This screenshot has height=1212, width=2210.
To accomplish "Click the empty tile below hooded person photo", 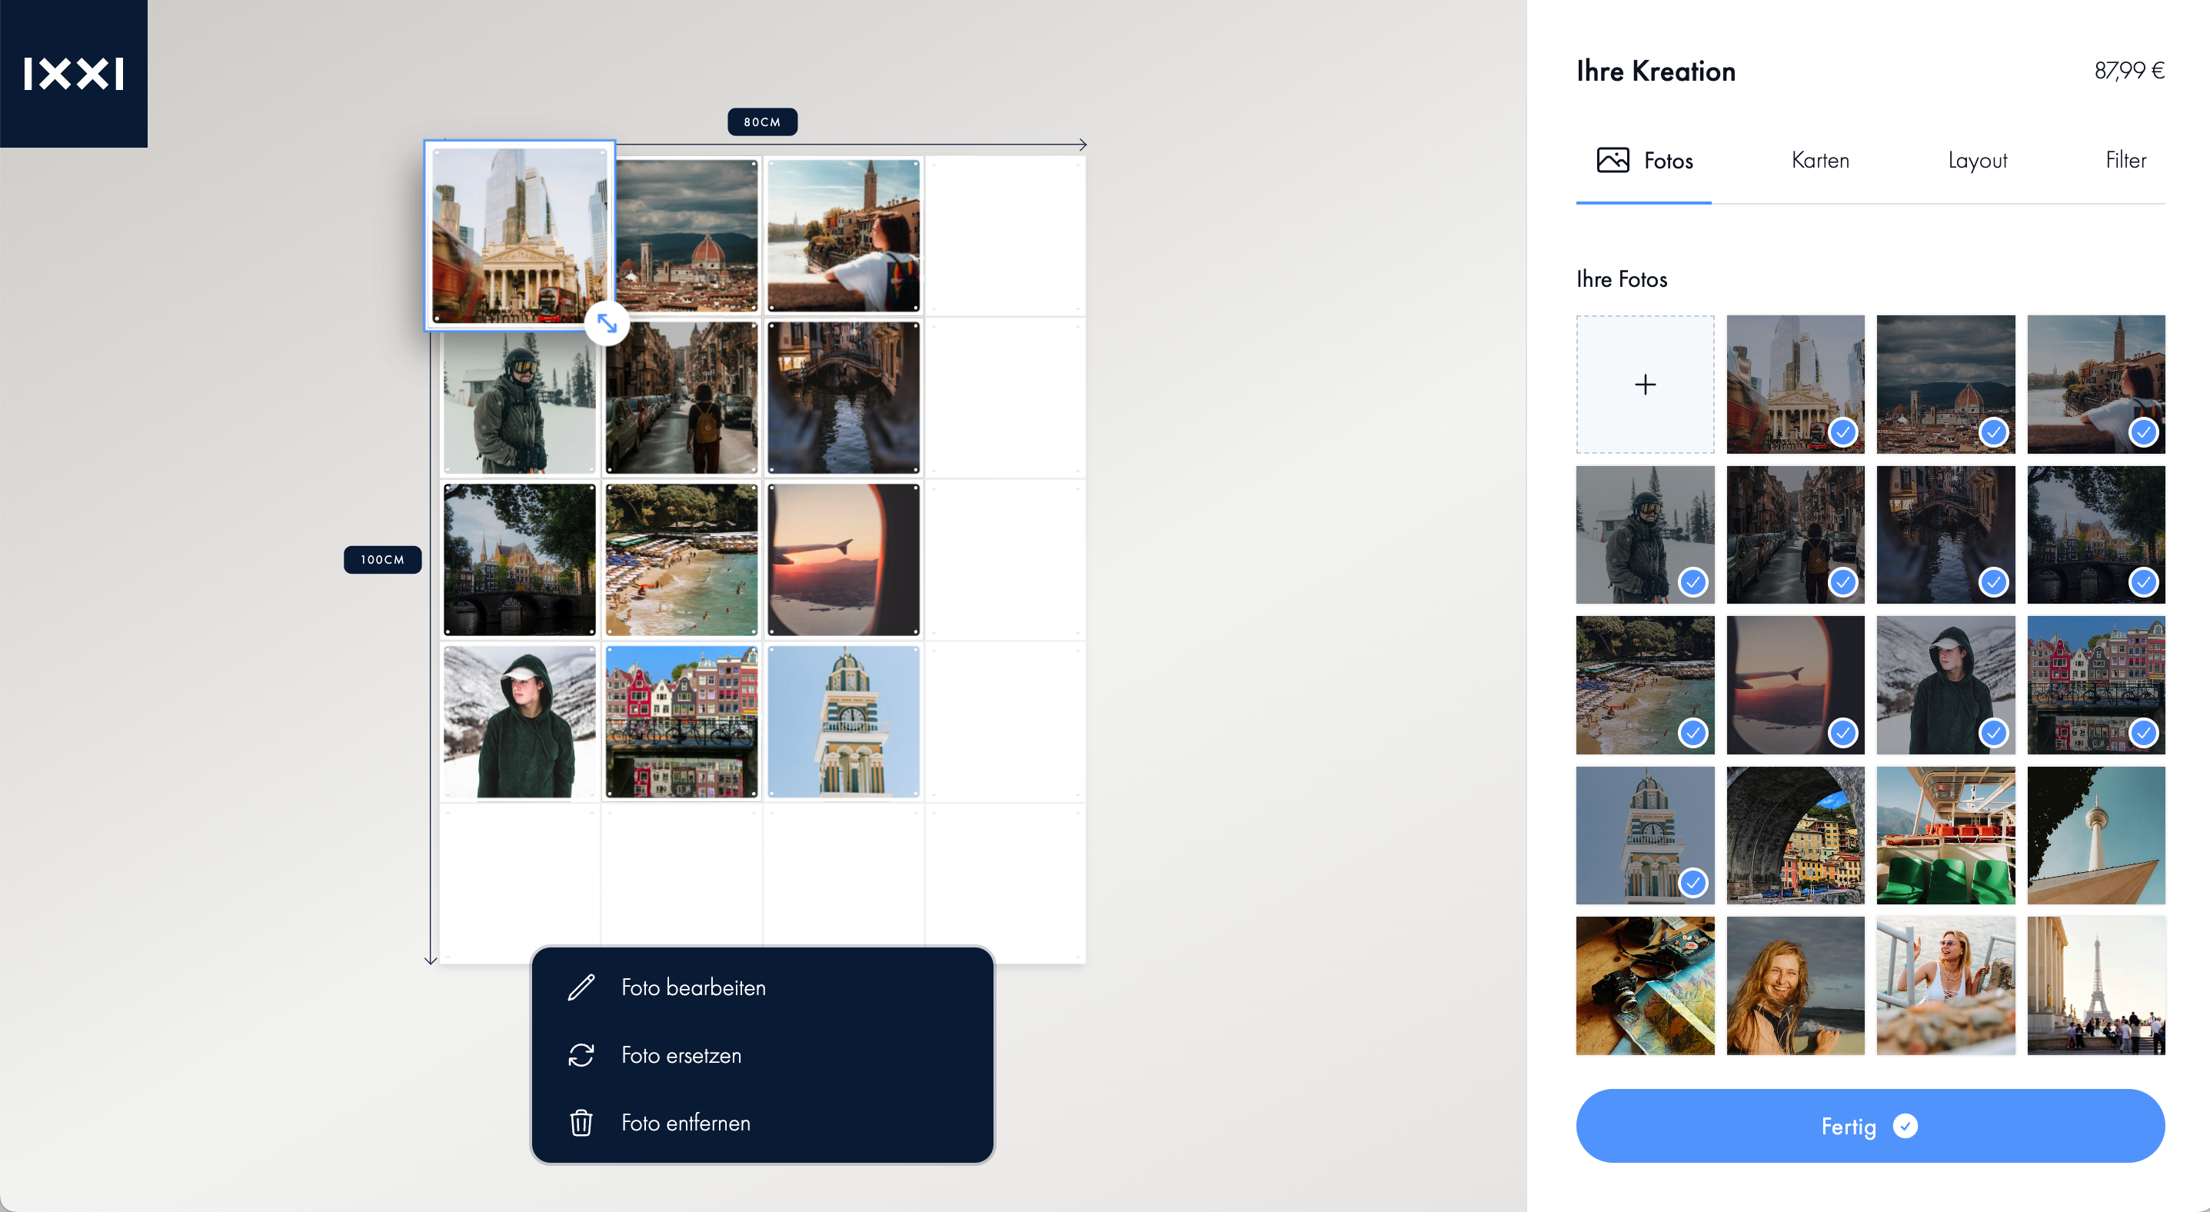I will (519, 884).
